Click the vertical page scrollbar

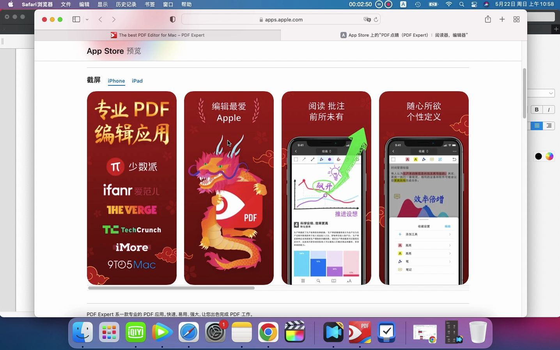click(525, 93)
